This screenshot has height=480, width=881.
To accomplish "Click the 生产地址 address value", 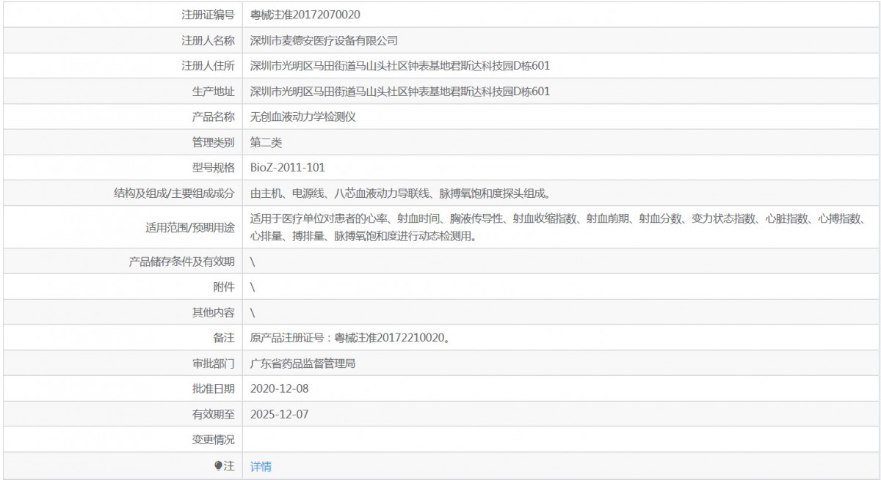I will click(400, 92).
